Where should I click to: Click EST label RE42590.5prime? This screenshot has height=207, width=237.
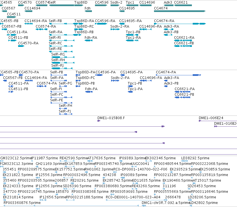74,158
